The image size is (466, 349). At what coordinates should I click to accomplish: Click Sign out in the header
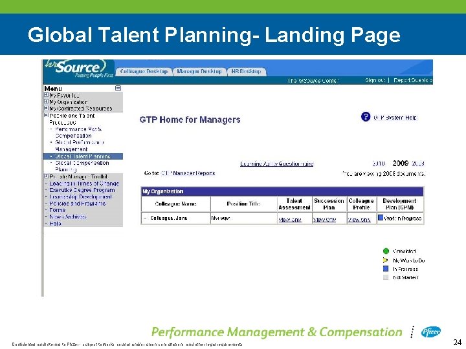(x=375, y=80)
